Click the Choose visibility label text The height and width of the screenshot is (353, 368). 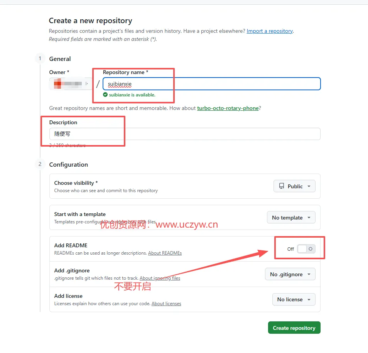click(x=76, y=183)
